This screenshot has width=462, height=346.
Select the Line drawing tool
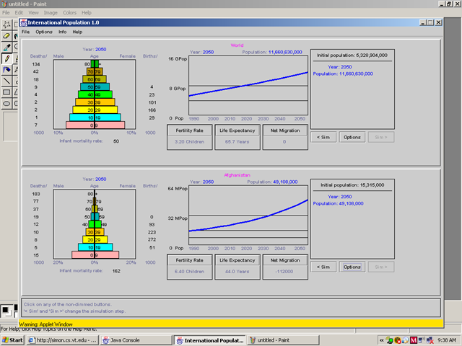coord(6,81)
